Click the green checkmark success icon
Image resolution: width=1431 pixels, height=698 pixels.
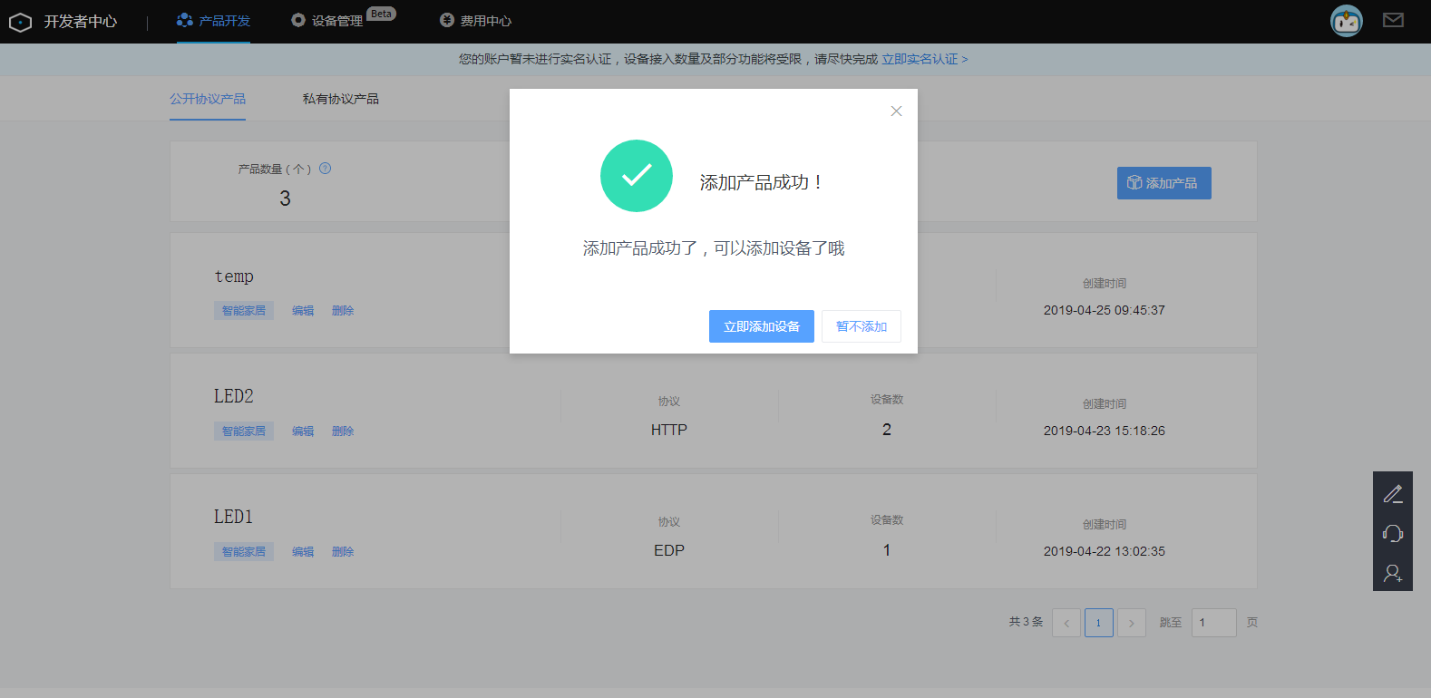pyautogui.click(x=637, y=176)
